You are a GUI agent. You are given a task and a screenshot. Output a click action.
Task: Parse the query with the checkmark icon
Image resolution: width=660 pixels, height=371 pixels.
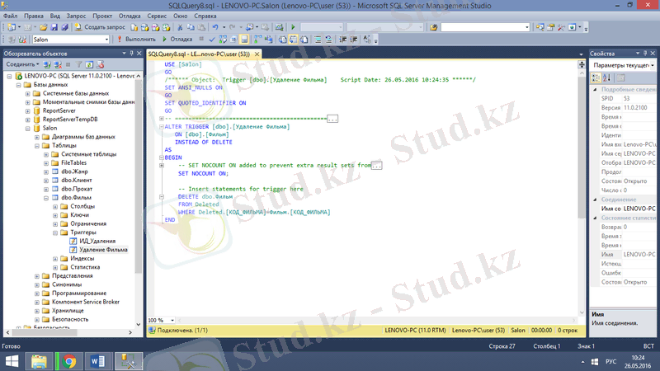(x=212, y=40)
